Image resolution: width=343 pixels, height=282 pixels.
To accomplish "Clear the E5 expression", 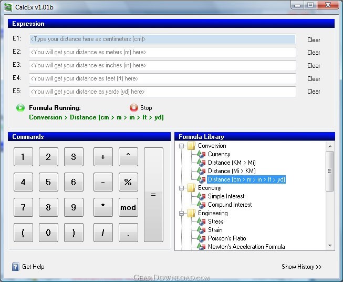I will click(314, 92).
